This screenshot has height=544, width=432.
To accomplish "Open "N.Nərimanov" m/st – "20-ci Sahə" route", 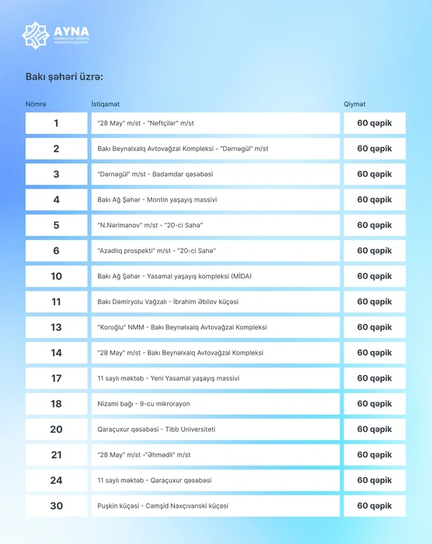I will (x=150, y=226).
